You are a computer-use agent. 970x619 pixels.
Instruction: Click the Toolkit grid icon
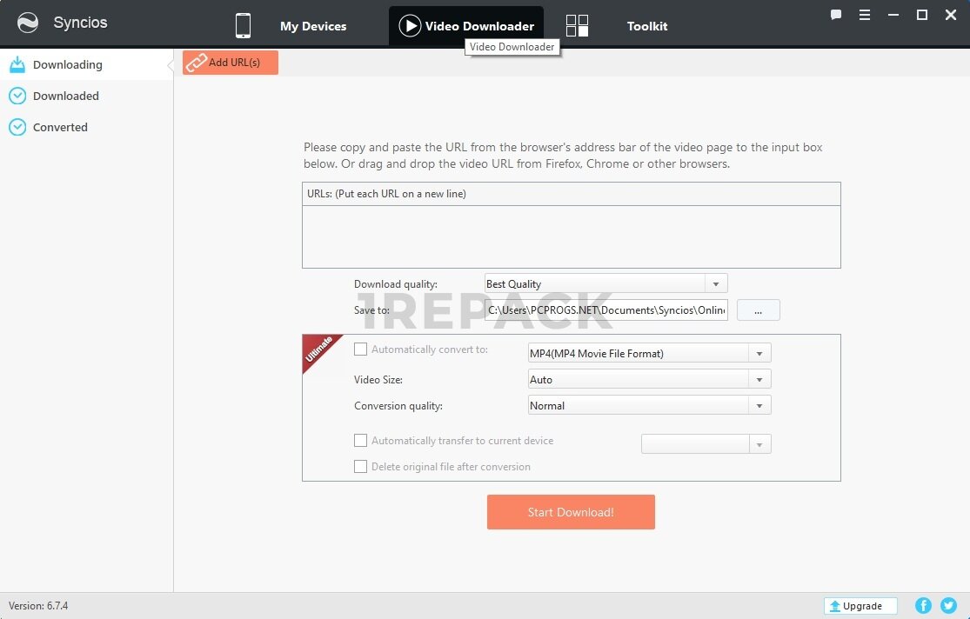point(577,26)
